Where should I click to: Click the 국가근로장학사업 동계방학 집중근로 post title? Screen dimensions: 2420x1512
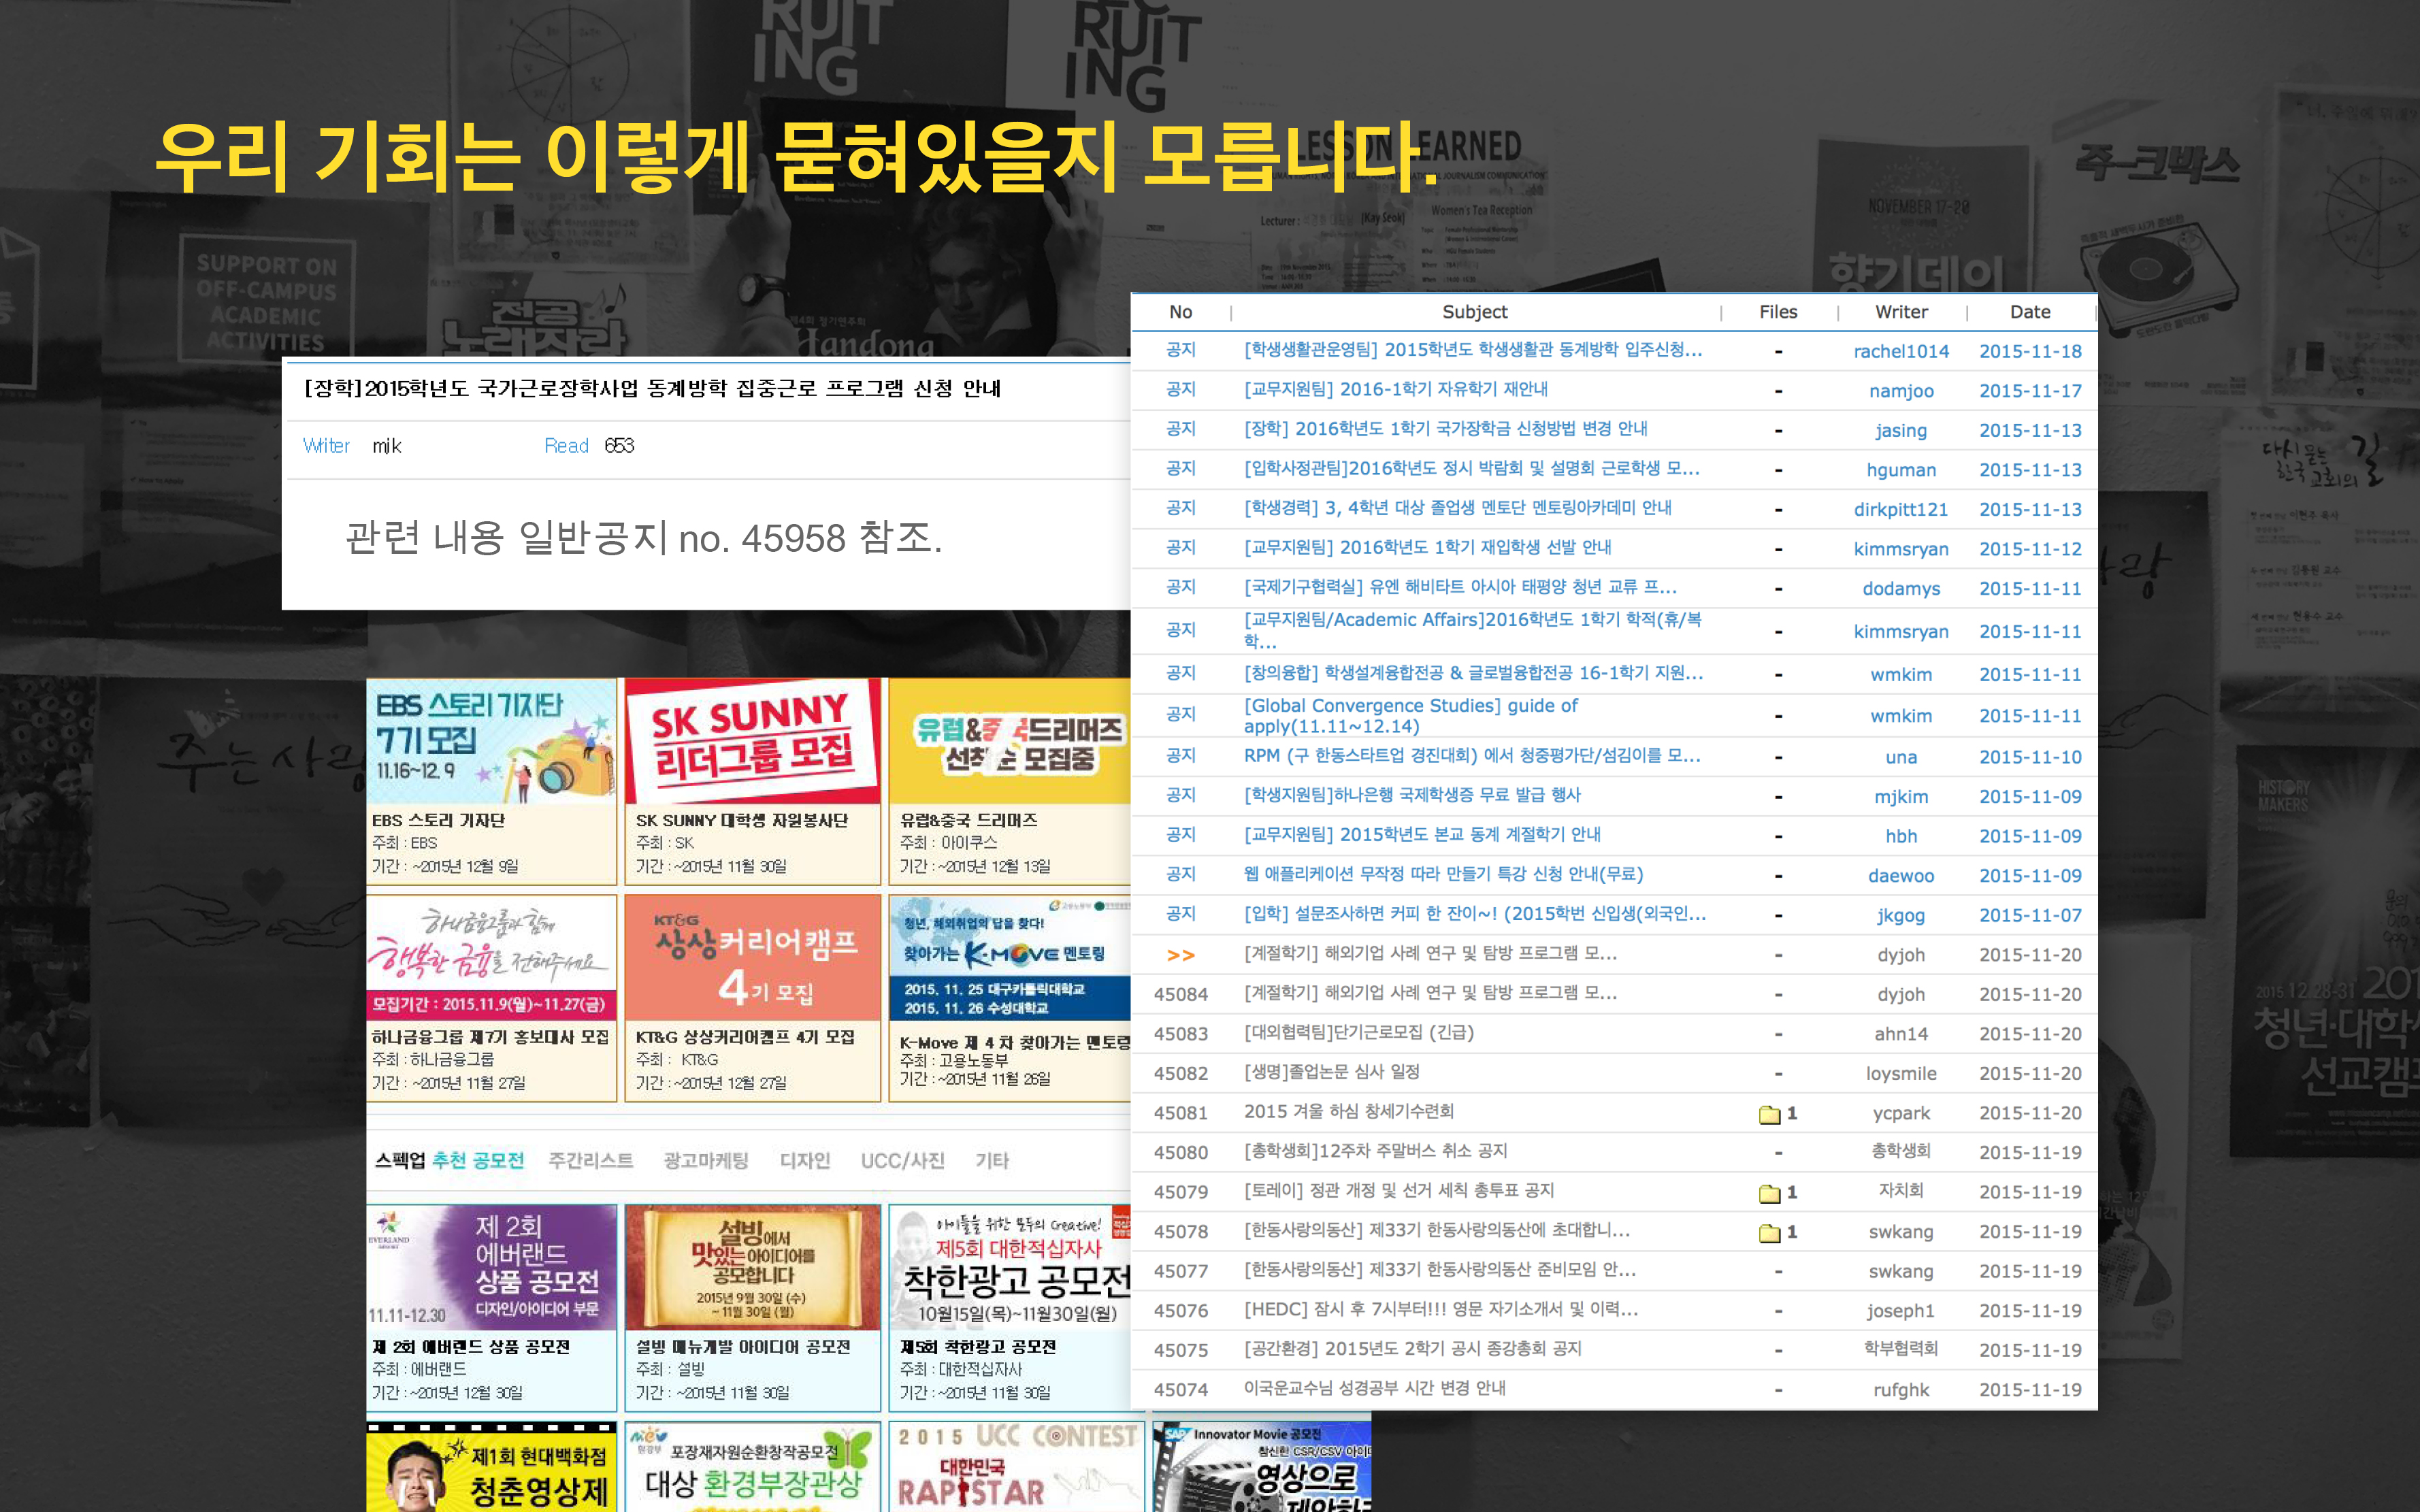(x=652, y=388)
